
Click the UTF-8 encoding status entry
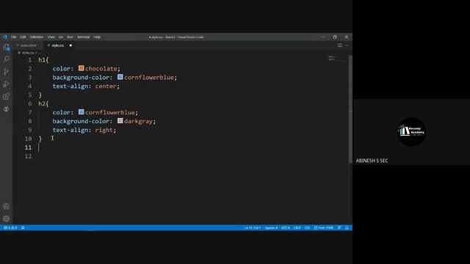point(286,228)
